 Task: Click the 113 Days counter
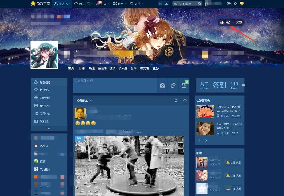[234, 85]
